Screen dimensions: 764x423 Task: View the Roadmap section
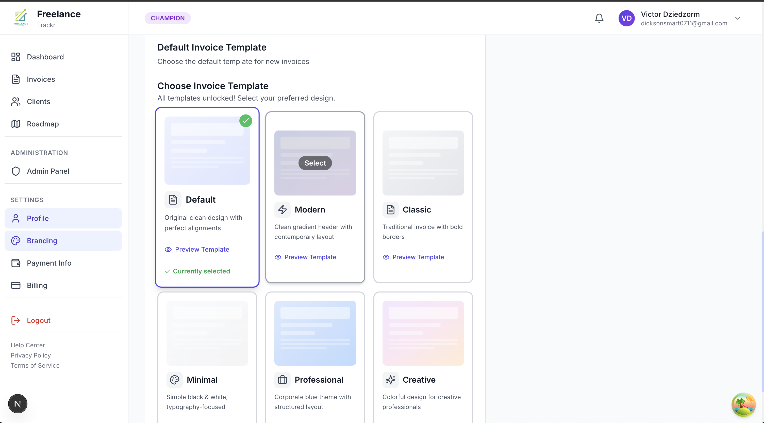pos(42,124)
